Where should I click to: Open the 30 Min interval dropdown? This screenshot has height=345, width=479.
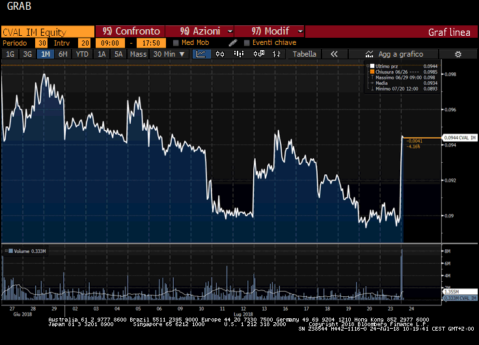[169, 54]
